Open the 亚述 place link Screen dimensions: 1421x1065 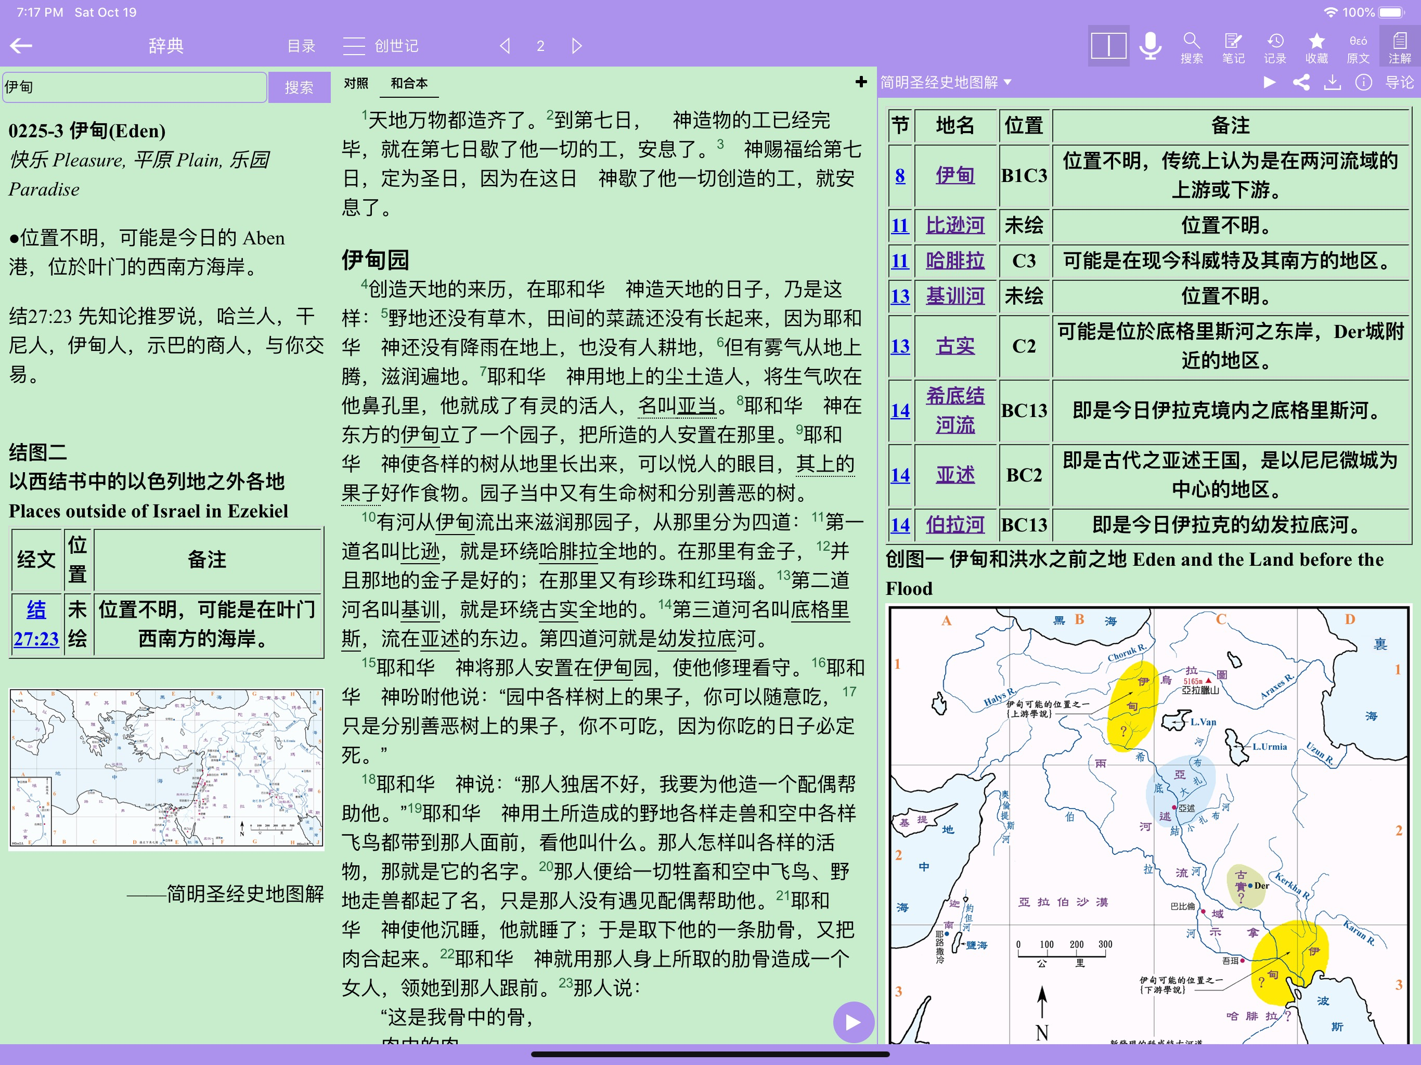pyautogui.click(x=954, y=475)
